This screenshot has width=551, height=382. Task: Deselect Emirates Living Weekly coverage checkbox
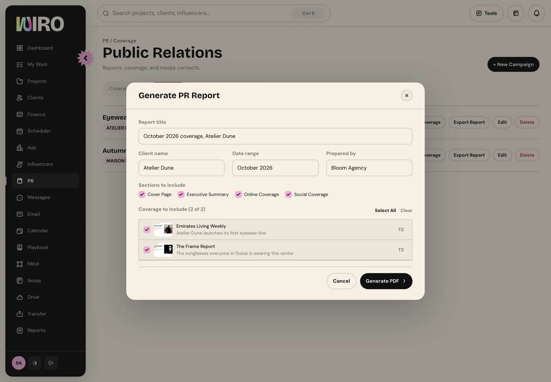[147, 229]
